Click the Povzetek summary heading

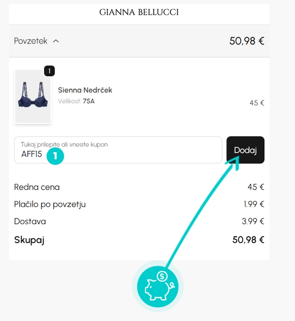pyautogui.click(x=31, y=41)
